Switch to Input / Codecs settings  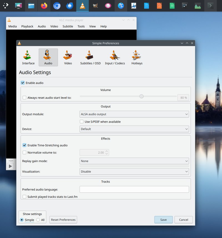tap(115, 57)
